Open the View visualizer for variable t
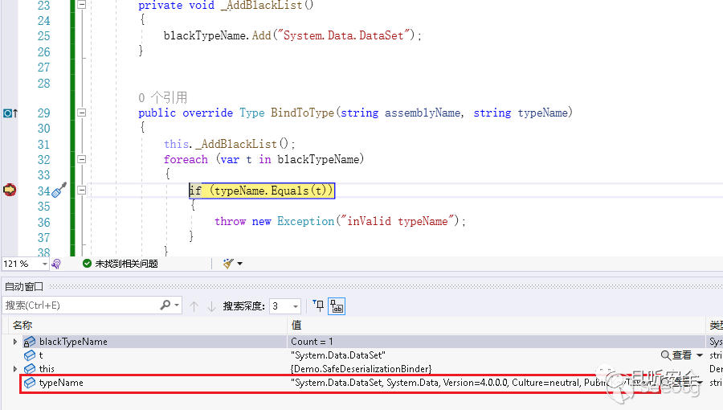Screen dimensions: 723x410 coord(676,355)
